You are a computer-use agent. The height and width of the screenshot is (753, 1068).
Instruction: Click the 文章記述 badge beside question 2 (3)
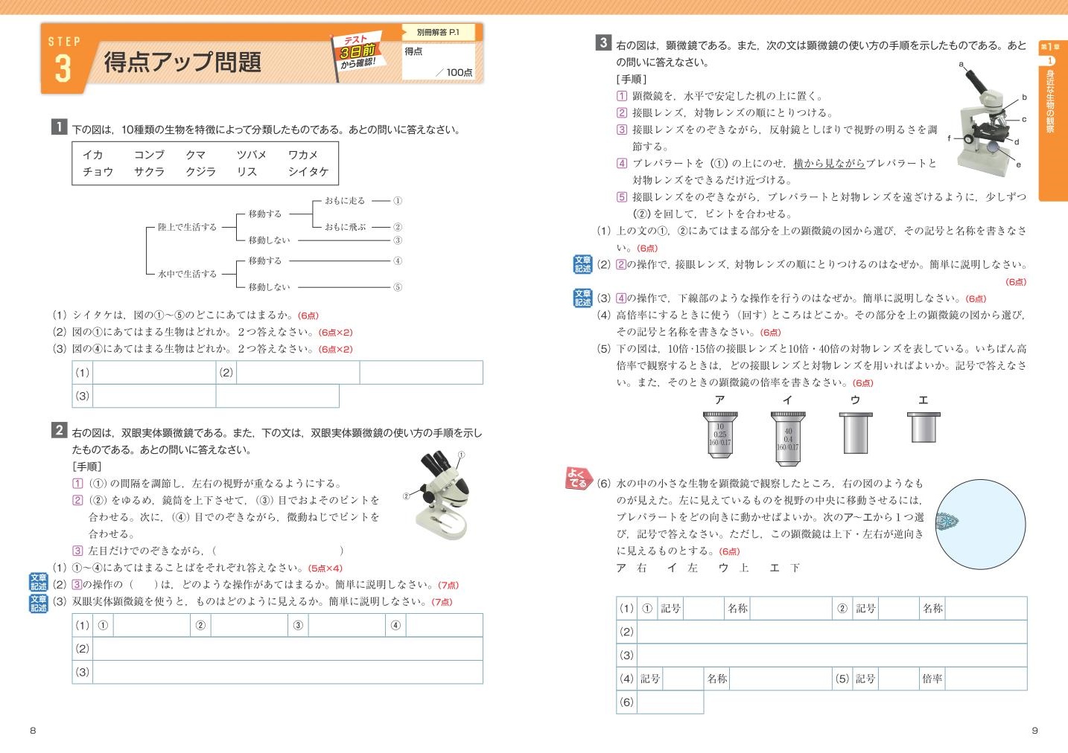39,603
